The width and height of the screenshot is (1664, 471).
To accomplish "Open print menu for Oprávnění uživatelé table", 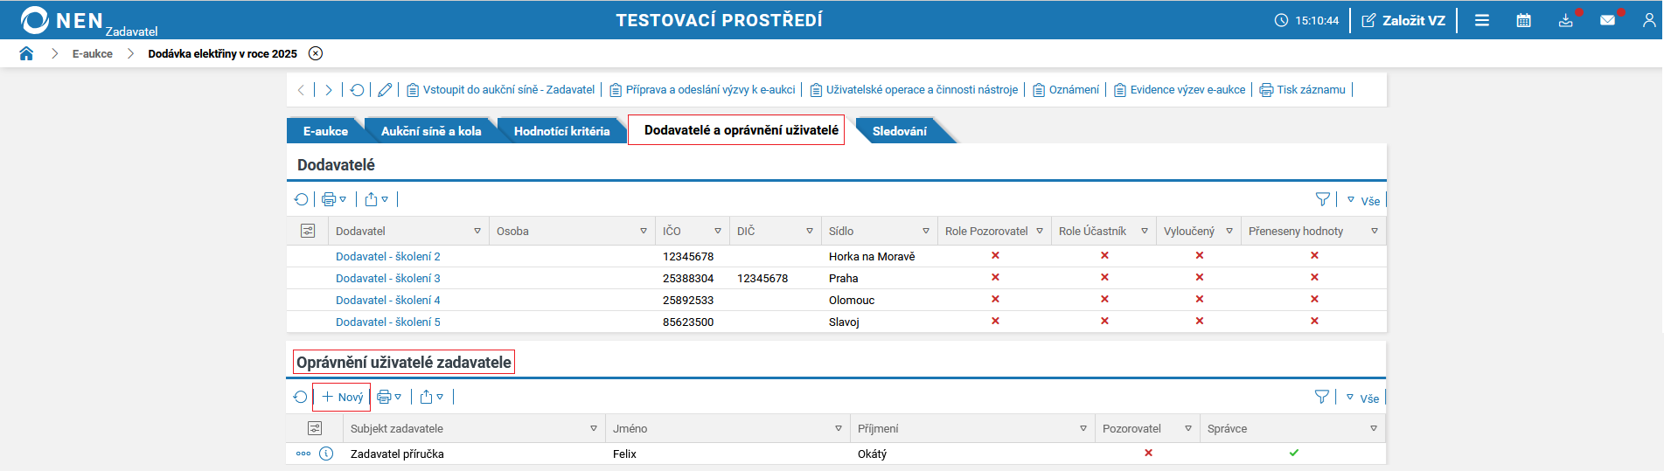I will [389, 397].
